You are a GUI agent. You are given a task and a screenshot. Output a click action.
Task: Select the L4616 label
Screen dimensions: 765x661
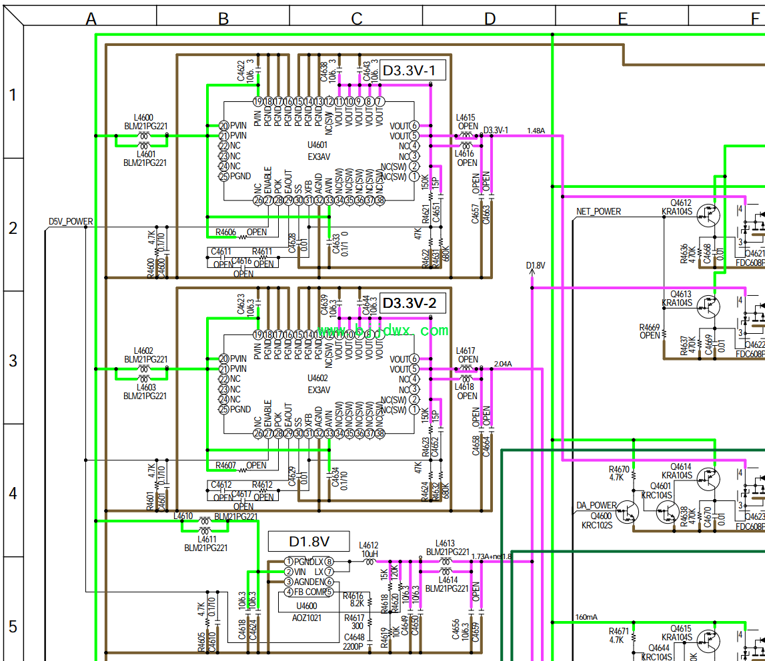(464, 154)
